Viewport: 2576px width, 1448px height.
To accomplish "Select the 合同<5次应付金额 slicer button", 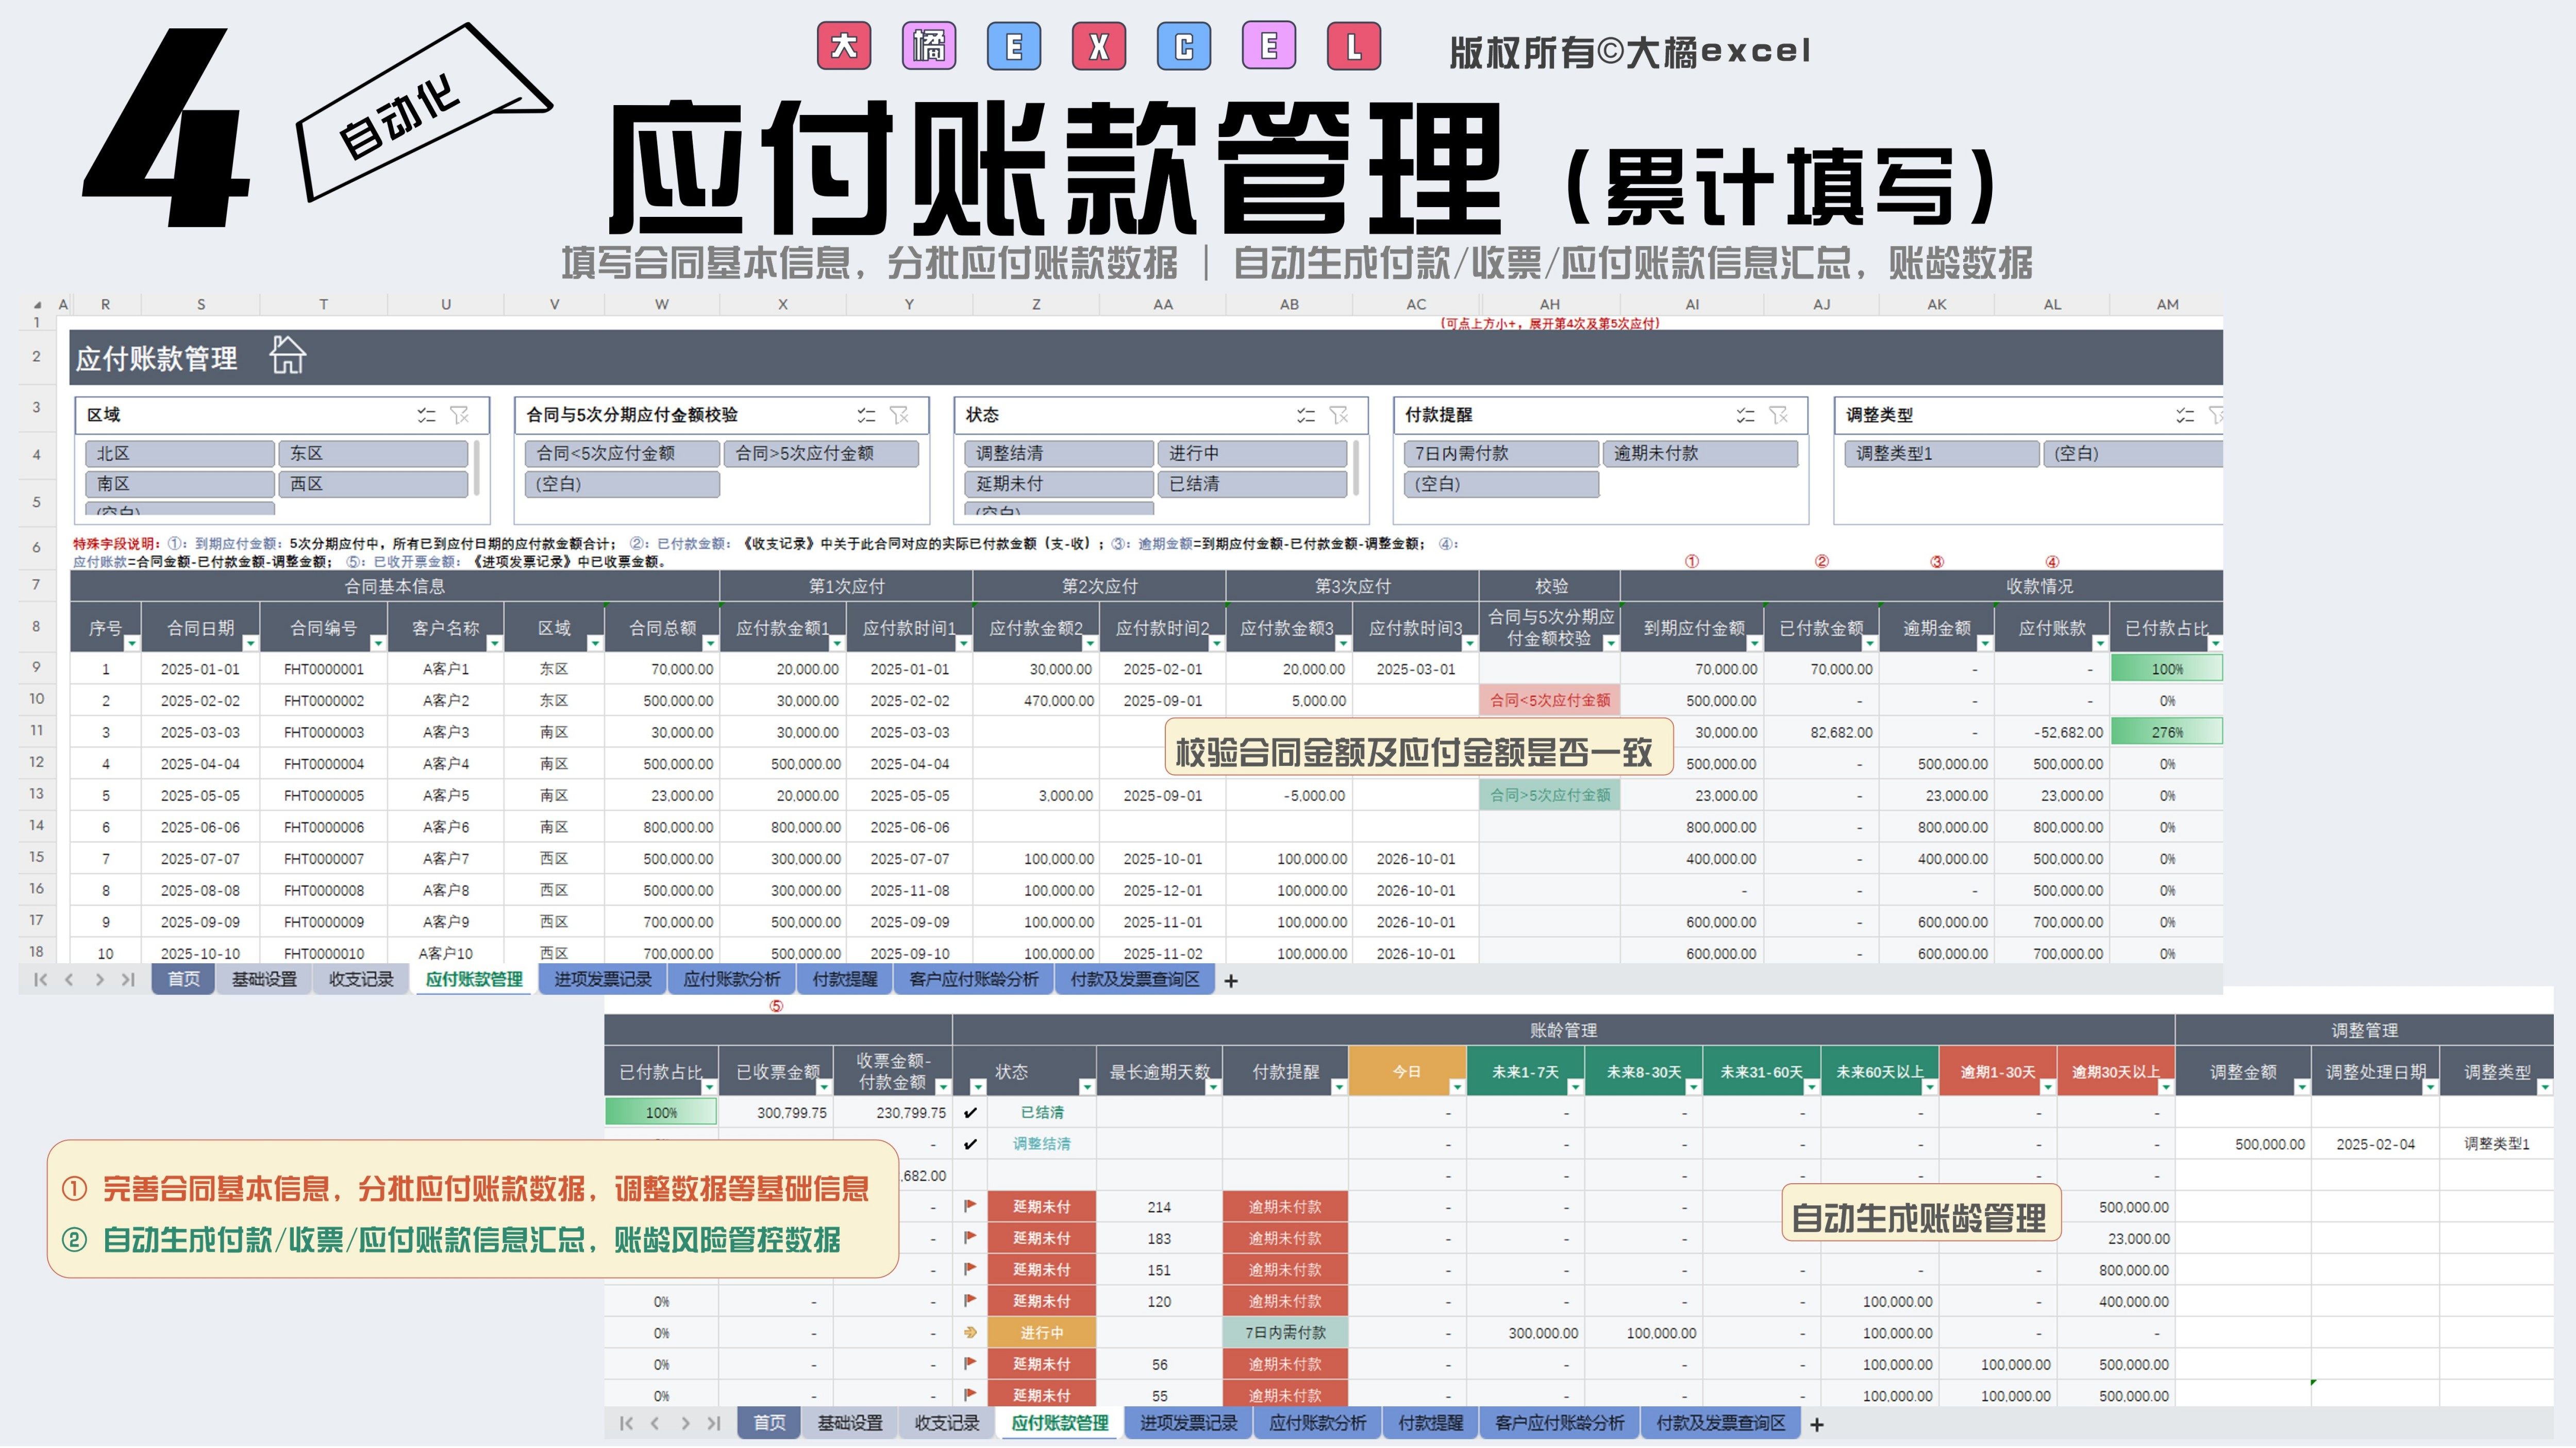I will [621, 454].
